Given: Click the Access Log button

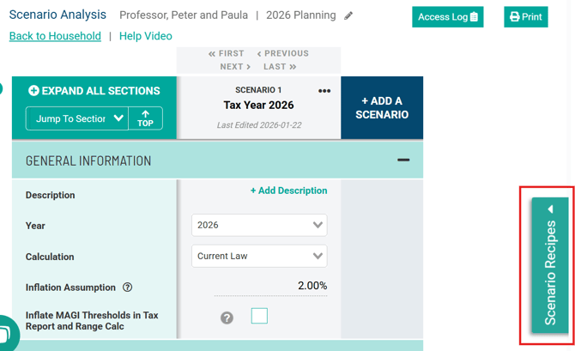Looking at the screenshot, I should (x=447, y=17).
